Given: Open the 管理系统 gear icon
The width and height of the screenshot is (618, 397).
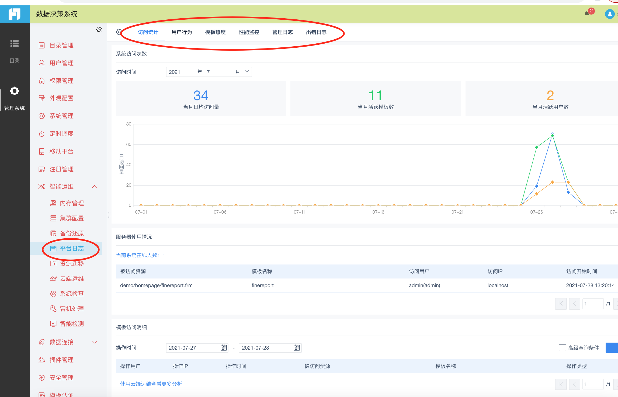Looking at the screenshot, I should point(15,91).
